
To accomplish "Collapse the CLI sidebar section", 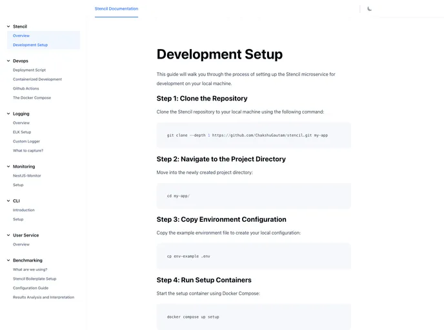I will tap(8, 200).
